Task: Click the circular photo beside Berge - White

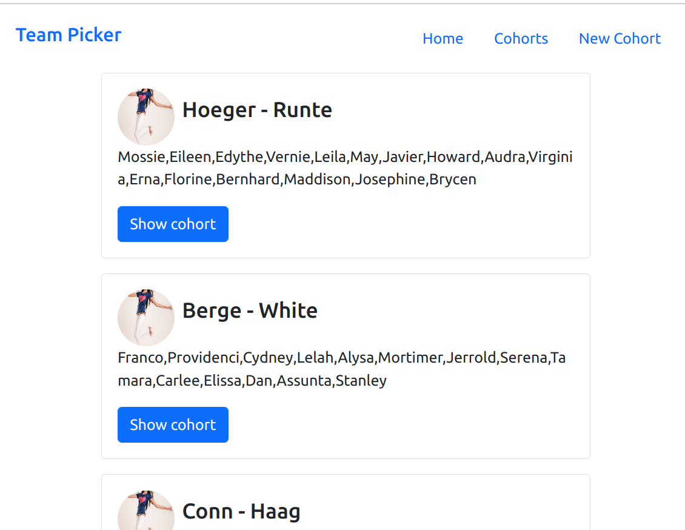Action: pyautogui.click(x=145, y=317)
